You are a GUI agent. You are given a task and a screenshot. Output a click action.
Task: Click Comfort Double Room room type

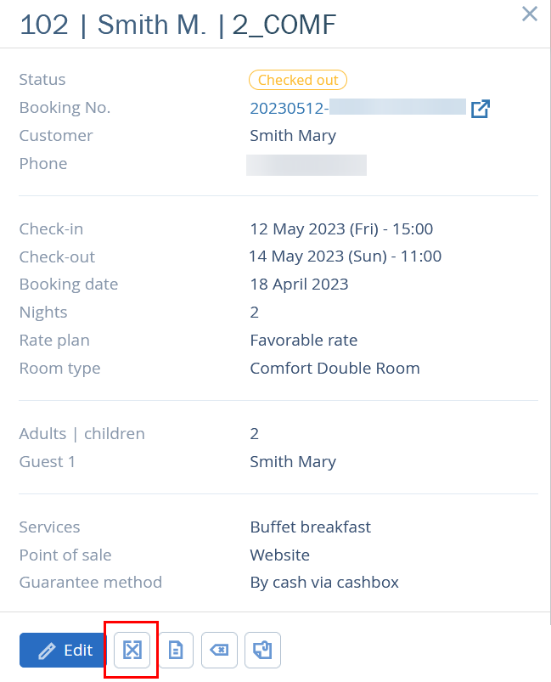[x=335, y=368]
